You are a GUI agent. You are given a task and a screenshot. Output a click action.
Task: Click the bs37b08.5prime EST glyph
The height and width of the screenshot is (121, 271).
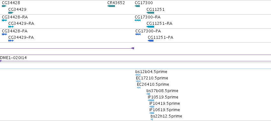click(x=148, y=94)
